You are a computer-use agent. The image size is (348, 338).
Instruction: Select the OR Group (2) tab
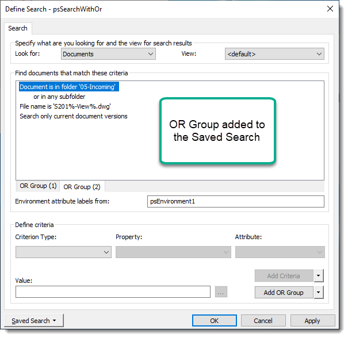click(x=82, y=187)
